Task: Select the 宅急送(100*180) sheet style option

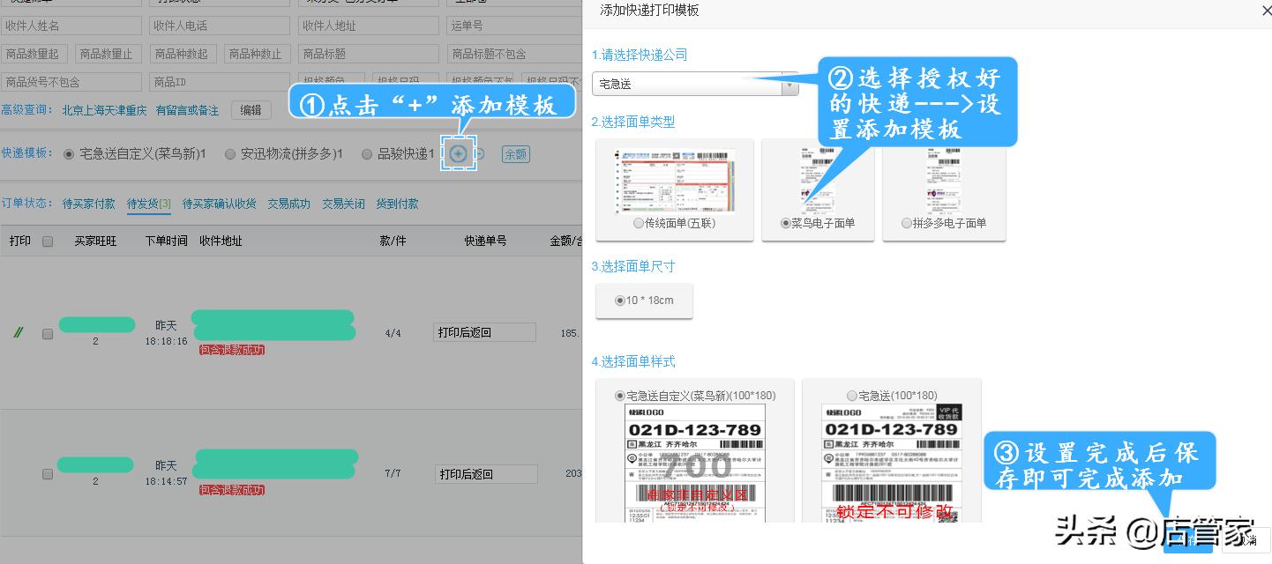Action: (850, 395)
